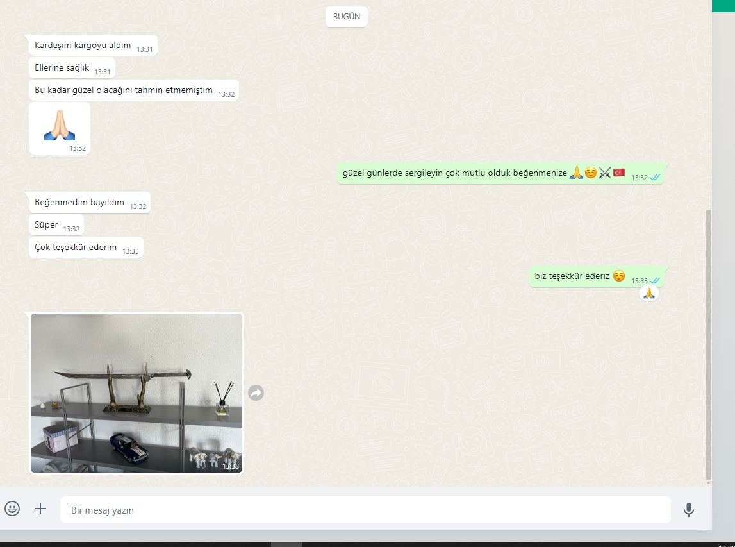The image size is (735, 547).
Task: Click the 'biz teşekkür ederiz' sent message
Action: [x=572, y=276]
